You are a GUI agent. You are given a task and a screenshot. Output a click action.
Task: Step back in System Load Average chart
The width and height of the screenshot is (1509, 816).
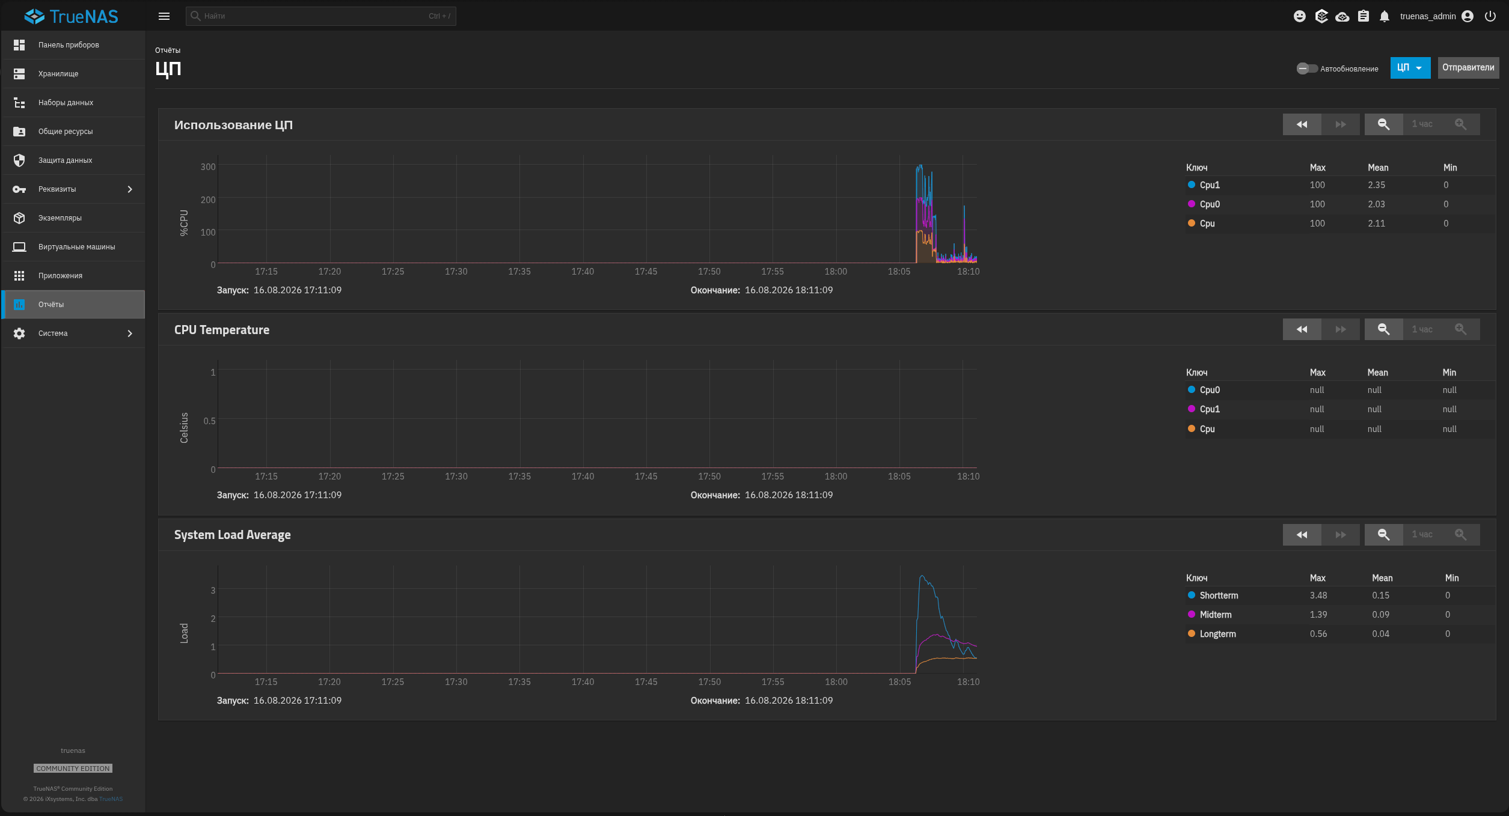click(1302, 535)
